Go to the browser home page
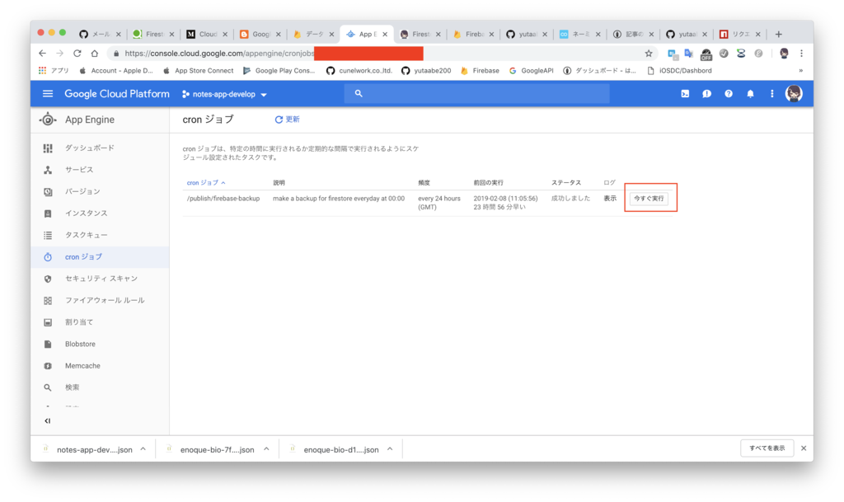This screenshot has width=844, height=502. 95,54
